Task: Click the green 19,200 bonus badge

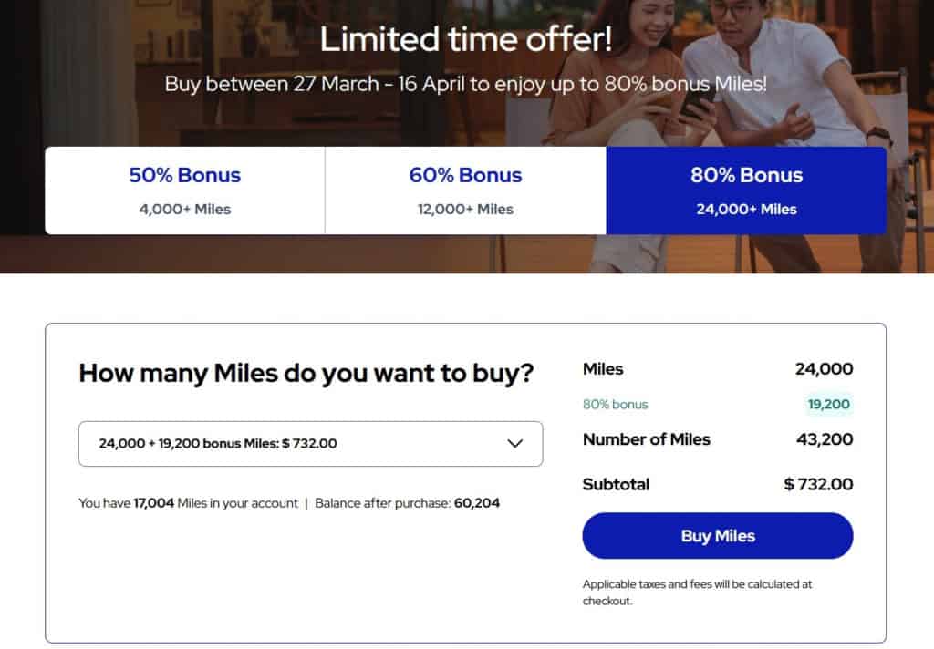Action: (829, 404)
